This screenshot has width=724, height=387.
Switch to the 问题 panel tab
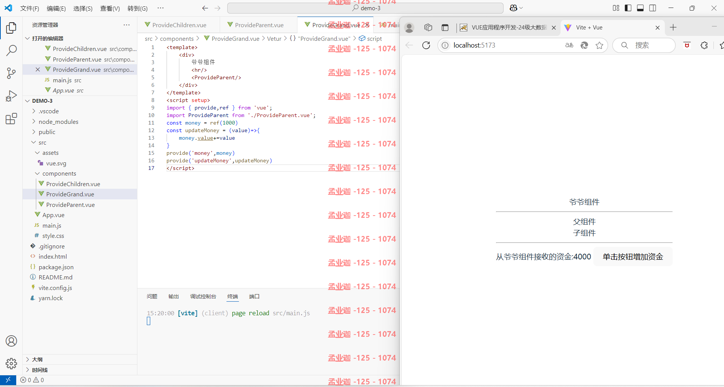click(152, 296)
